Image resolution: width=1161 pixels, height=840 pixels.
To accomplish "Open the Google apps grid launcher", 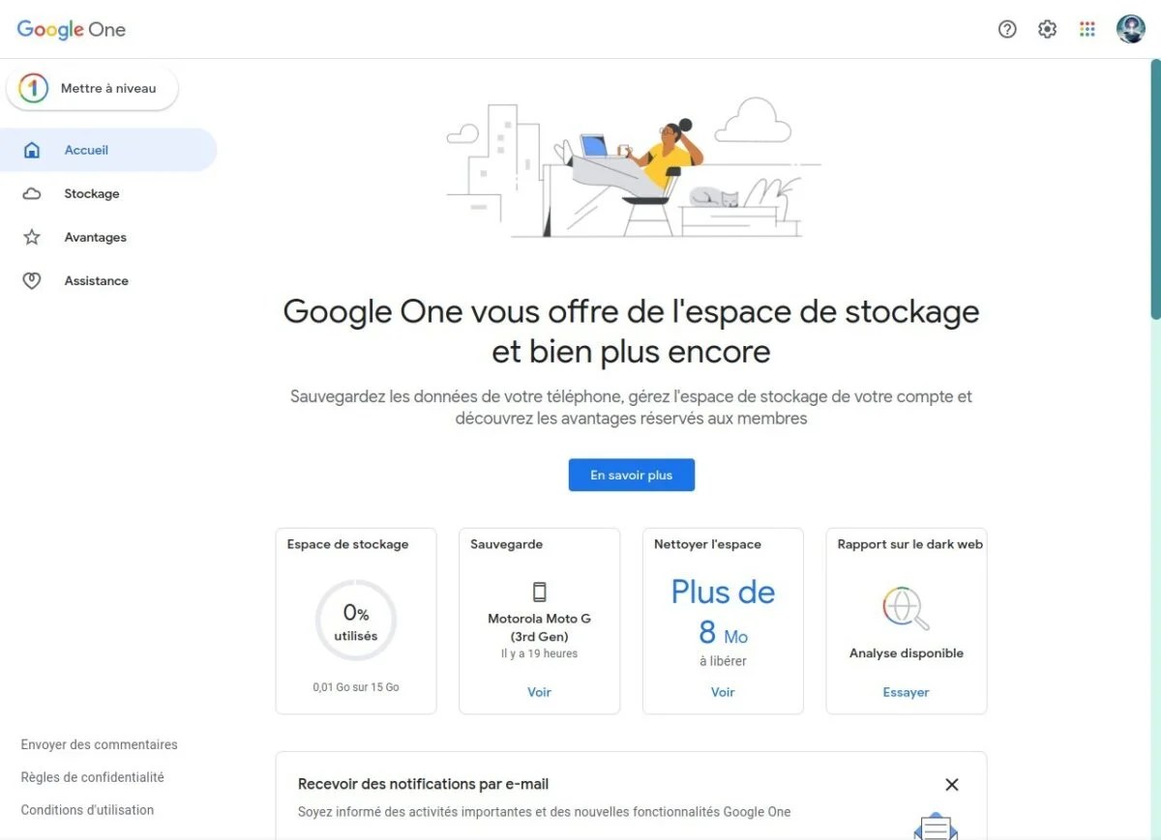I will [x=1087, y=29].
